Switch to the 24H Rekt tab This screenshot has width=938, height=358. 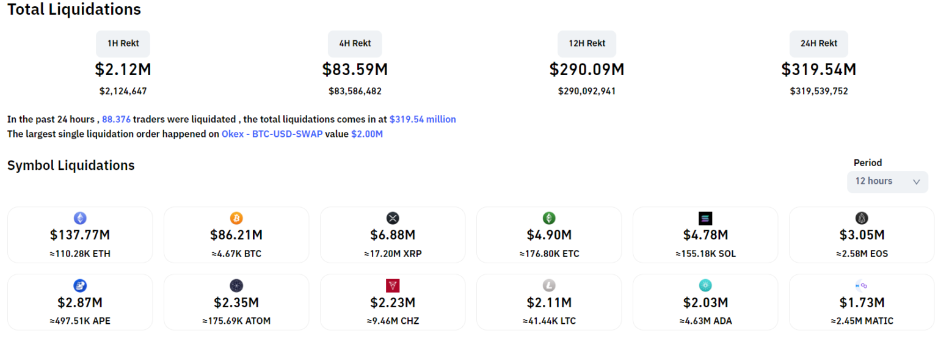click(819, 43)
